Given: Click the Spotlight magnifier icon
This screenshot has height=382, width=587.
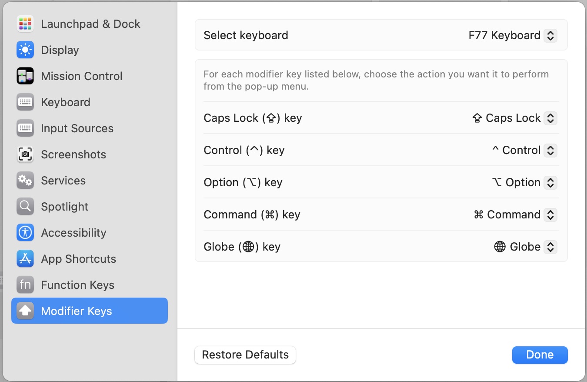Looking at the screenshot, I should click(x=25, y=207).
